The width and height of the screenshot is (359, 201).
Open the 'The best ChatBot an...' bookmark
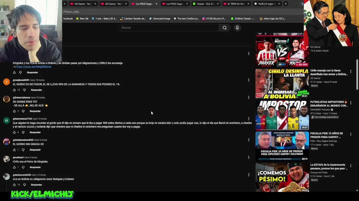[186, 19]
